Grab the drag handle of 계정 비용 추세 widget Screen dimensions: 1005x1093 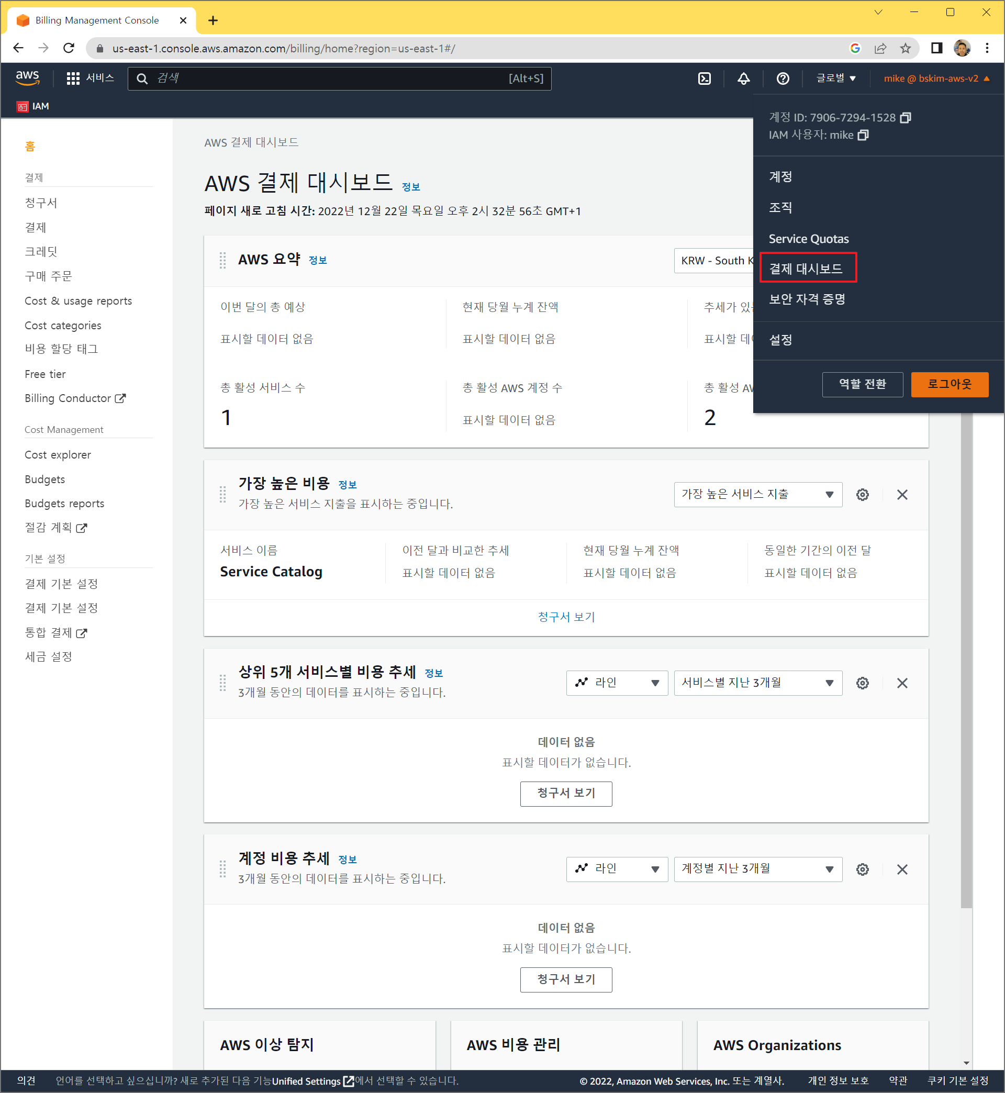pyautogui.click(x=222, y=869)
